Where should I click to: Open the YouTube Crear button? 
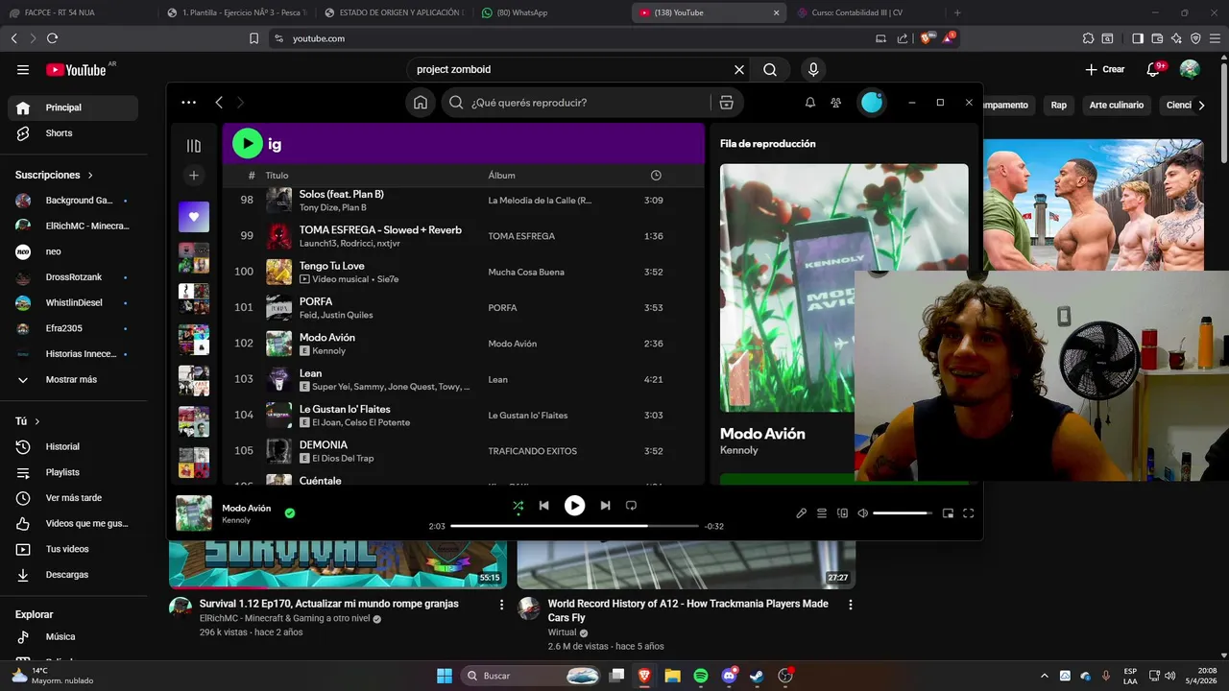tap(1105, 69)
